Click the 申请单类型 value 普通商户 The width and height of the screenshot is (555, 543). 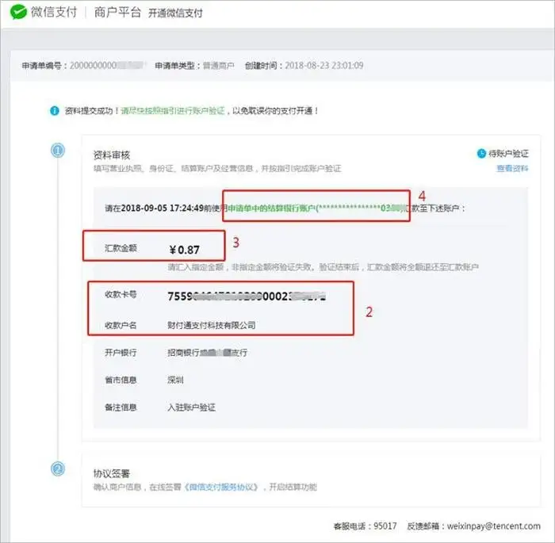coord(218,66)
